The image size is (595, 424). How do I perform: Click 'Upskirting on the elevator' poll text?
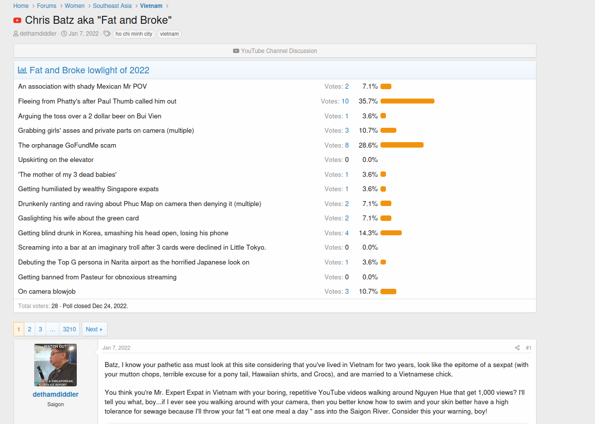tap(56, 159)
